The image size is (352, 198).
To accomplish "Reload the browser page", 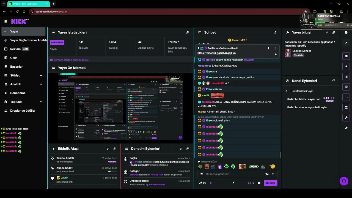I will (17, 12).
